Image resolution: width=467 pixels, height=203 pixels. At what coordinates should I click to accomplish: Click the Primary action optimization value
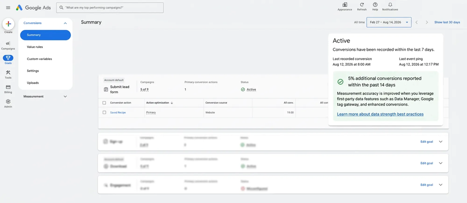pyautogui.click(x=151, y=113)
